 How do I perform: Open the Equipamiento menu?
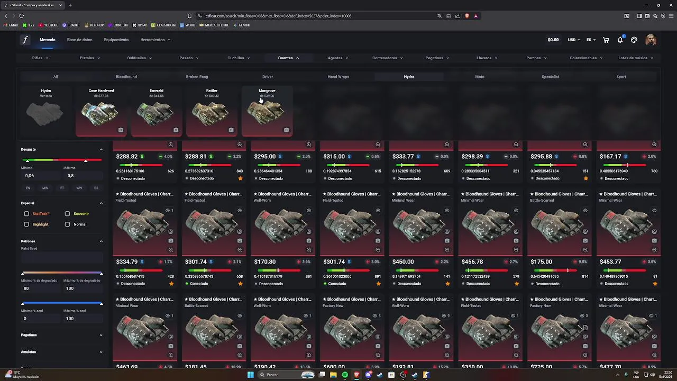coord(116,40)
